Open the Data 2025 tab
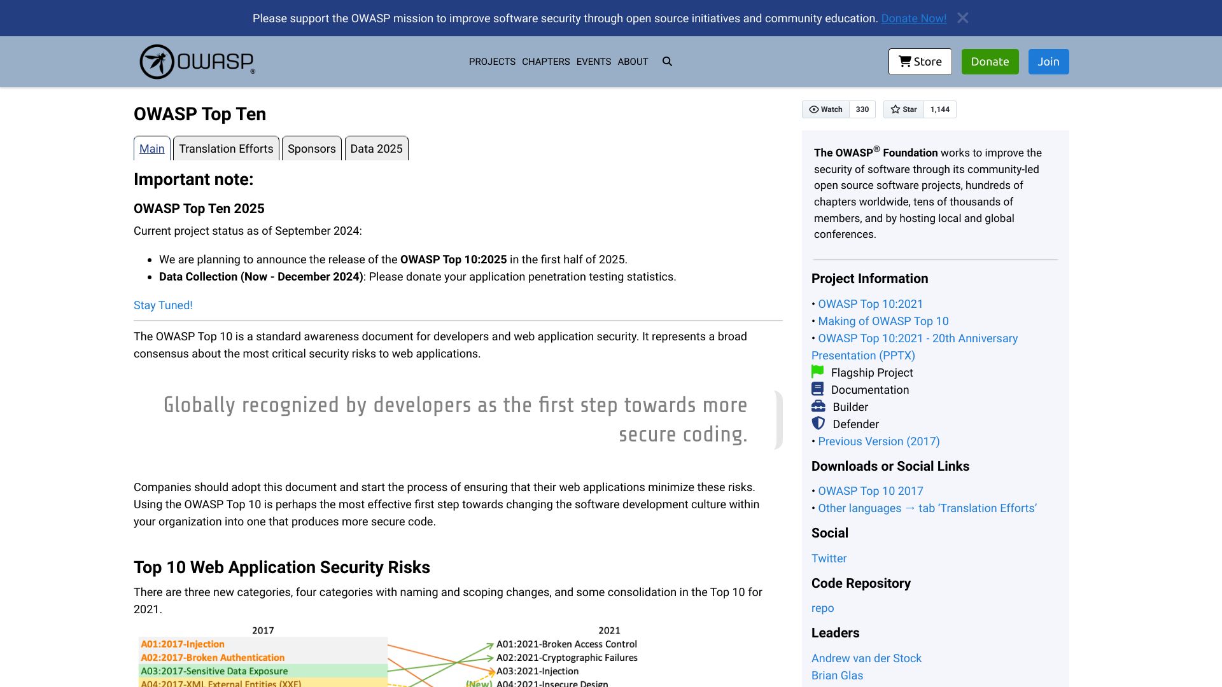1222x687 pixels. pos(376,148)
